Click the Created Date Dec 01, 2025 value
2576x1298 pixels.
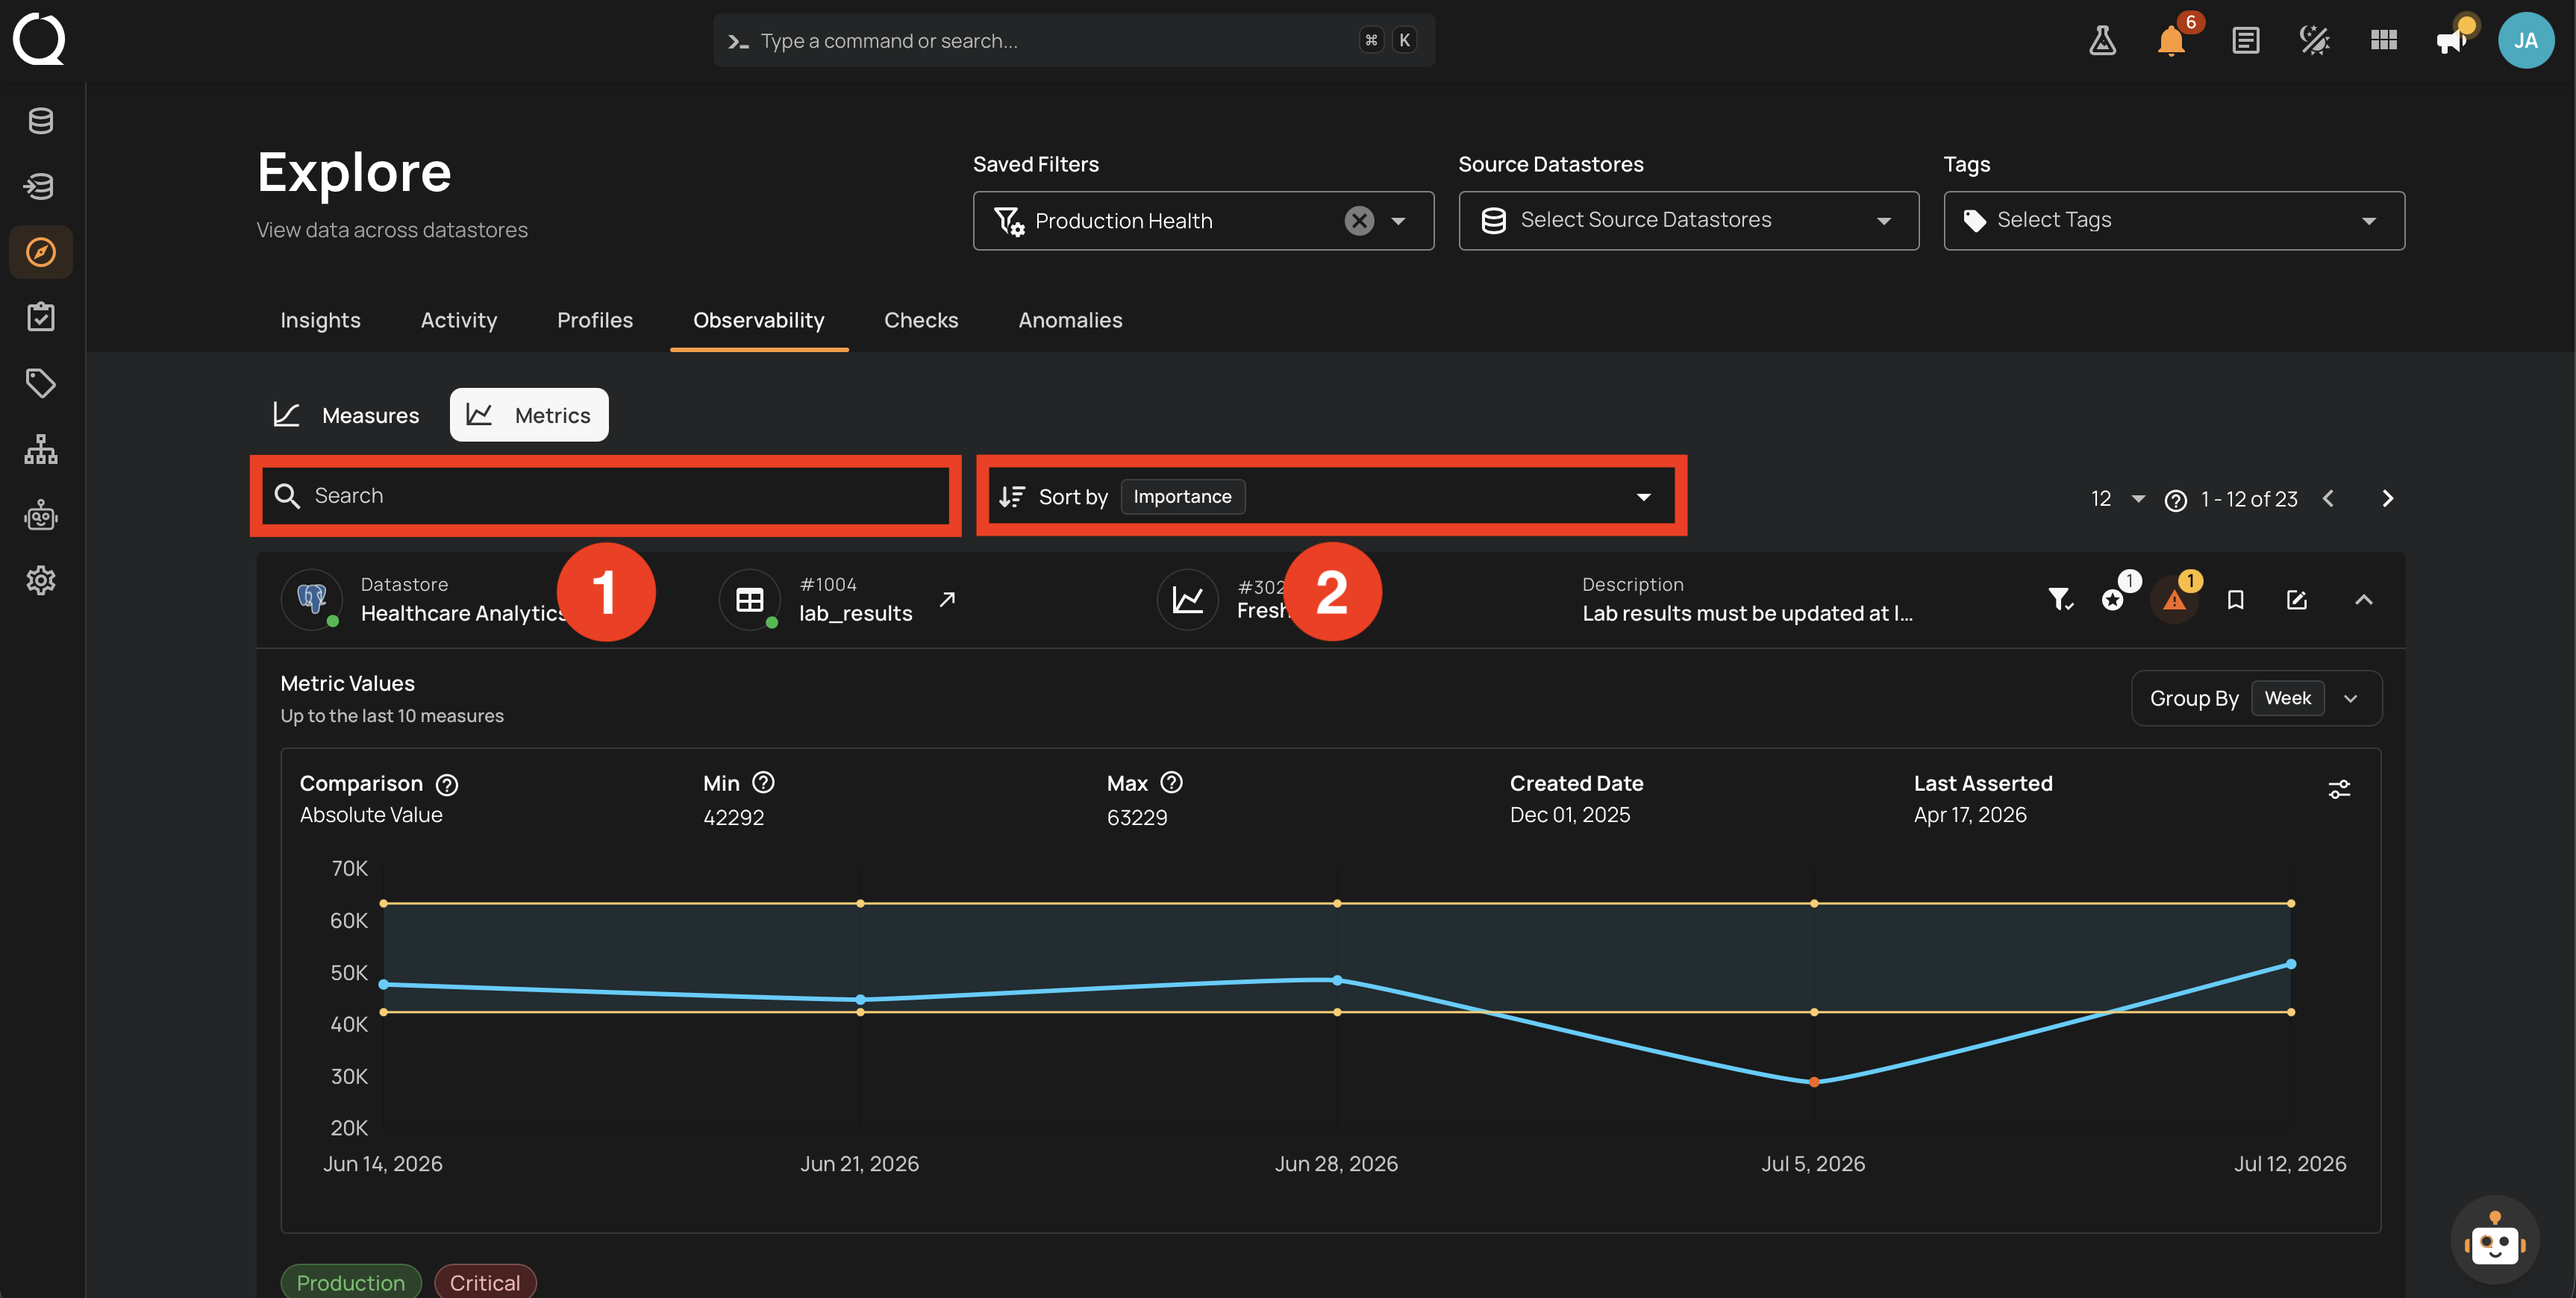pyautogui.click(x=1570, y=815)
